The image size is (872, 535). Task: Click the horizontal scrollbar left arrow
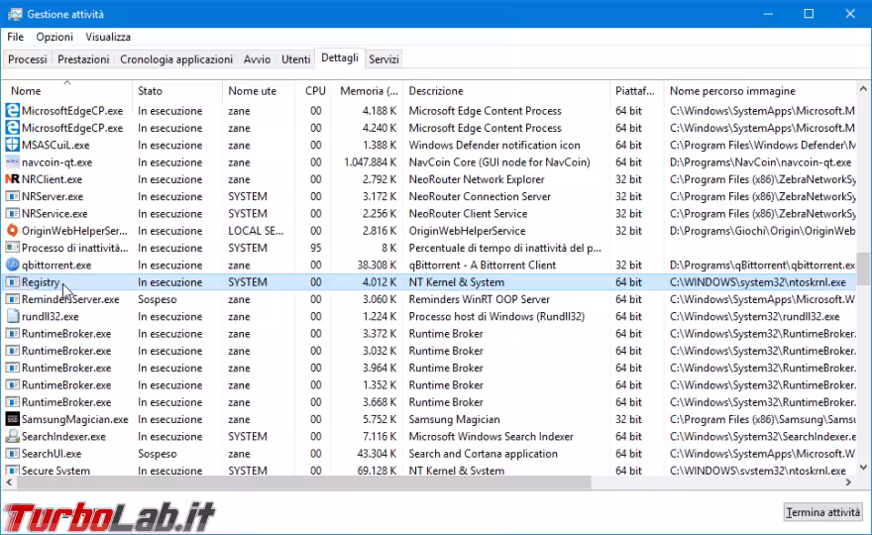8,482
